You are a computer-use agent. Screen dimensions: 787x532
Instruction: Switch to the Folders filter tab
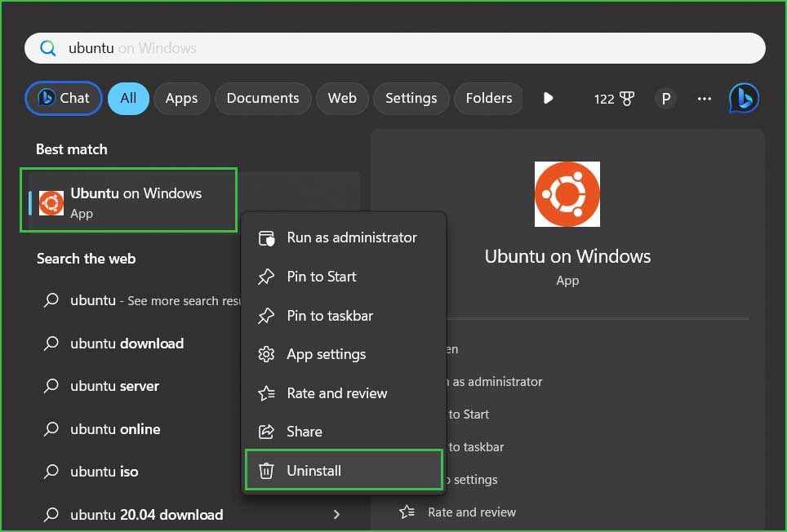tap(489, 98)
